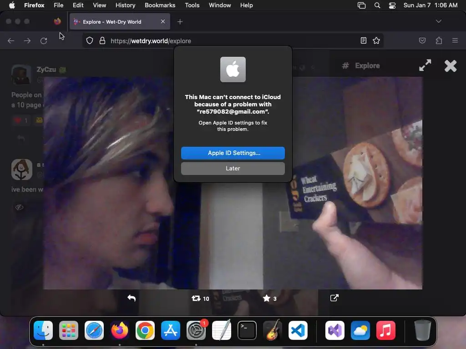The image size is (466, 349).
Task: Toggle reader view
Action: [x=363, y=40]
